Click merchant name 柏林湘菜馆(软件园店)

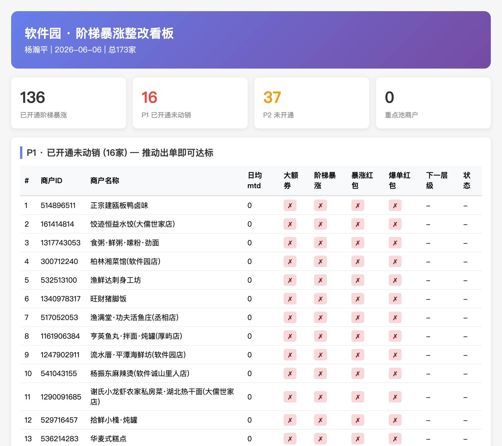click(126, 261)
